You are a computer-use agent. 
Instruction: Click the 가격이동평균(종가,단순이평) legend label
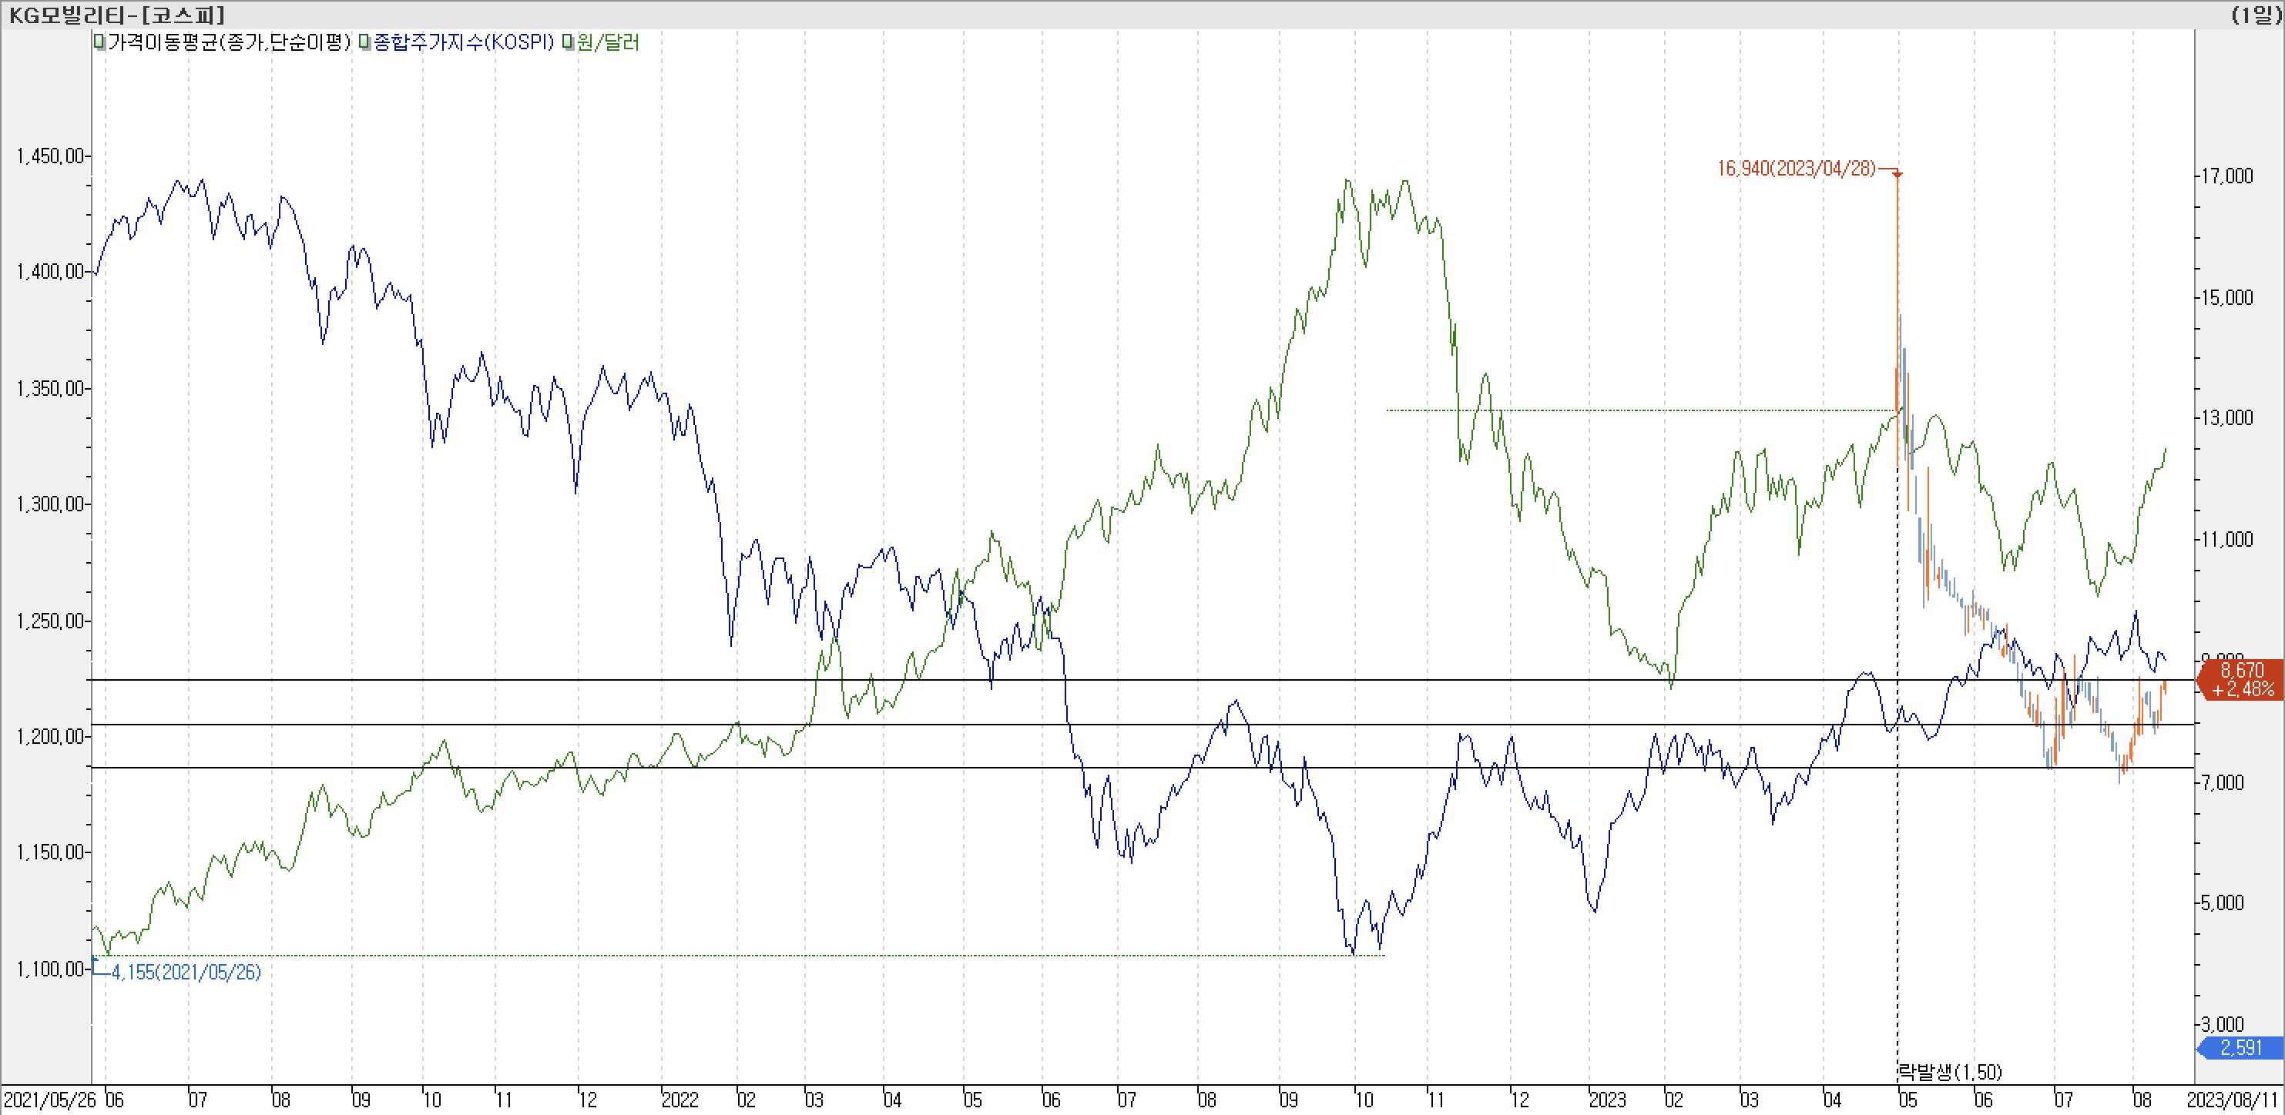pyautogui.click(x=229, y=42)
